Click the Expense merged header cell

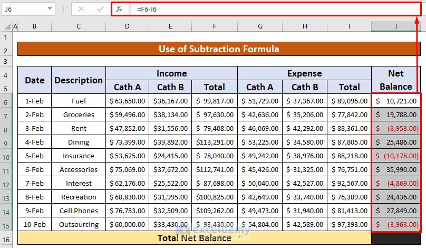coord(304,73)
